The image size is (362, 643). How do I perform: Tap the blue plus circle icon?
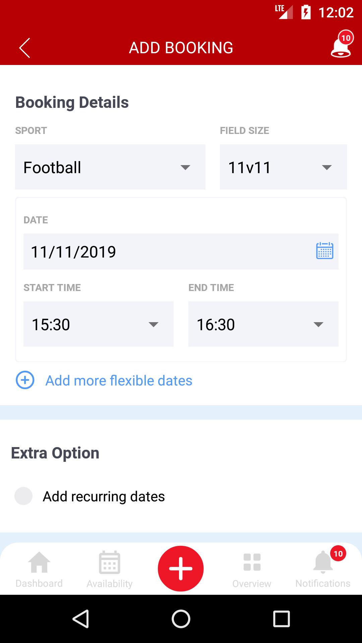(x=25, y=380)
